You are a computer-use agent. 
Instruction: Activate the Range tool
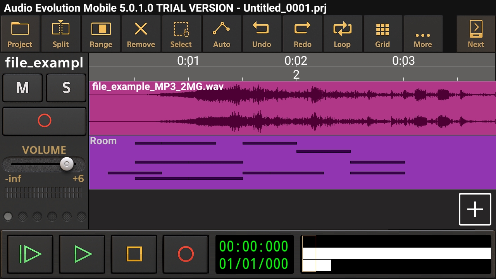pyautogui.click(x=101, y=34)
